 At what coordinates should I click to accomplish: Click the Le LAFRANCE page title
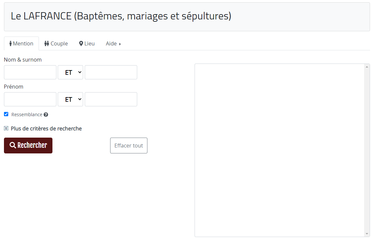point(121,16)
